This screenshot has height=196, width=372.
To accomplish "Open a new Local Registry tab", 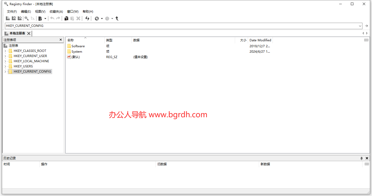I will 7,18.
